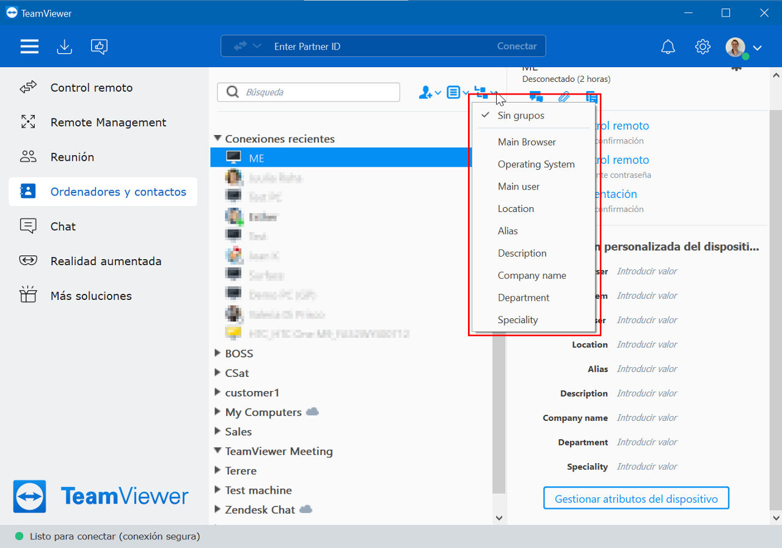Open connection mode arrows dropdown in Partner ID box
782x548 pixels.
pyautogui.click(x=247, y=46)
